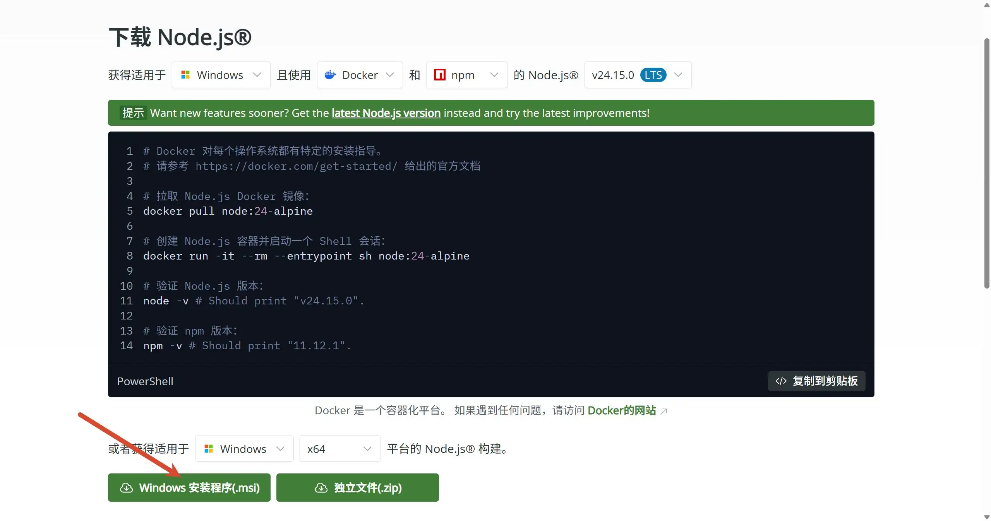991x521 pixels.
Task: Open the lower Windows platform dropdown
Action: pyautogui.click(x=244, y=449)
